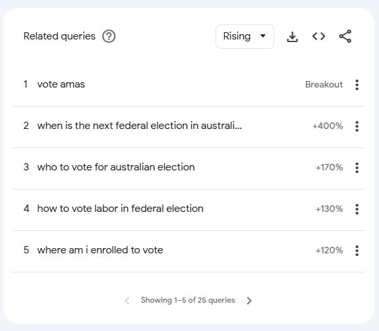Image resolution: width=379 pixels, height=331 pixels.
Task: Open how to vote labor query
Action: coord(120,209)
